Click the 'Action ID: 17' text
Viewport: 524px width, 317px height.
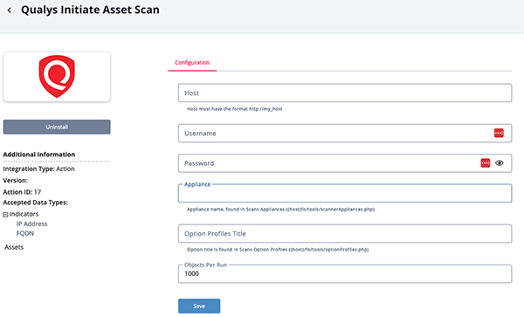[22, 192]
